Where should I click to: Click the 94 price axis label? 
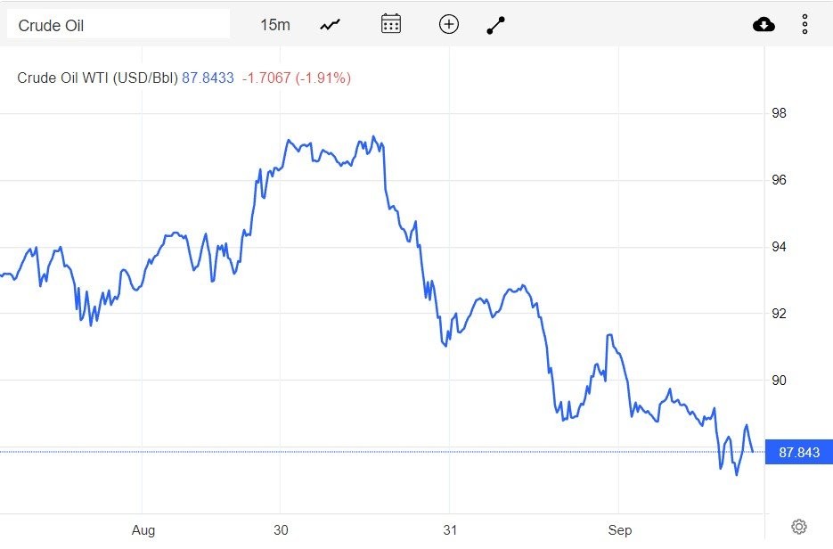(x=779, y=247)
